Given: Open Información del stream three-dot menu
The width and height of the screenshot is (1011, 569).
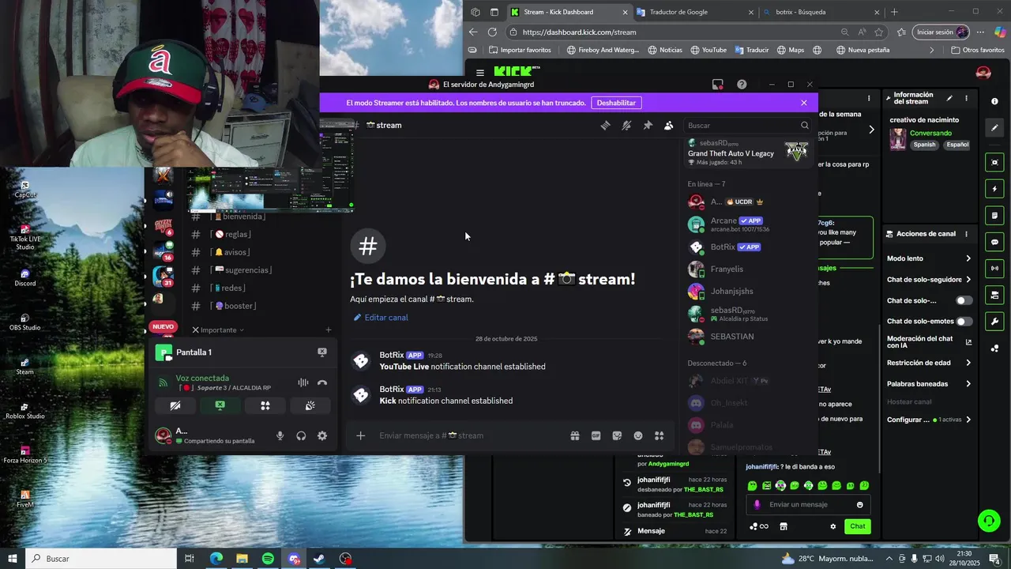Looking at the screenshot, I should click(x=966, y=99).
